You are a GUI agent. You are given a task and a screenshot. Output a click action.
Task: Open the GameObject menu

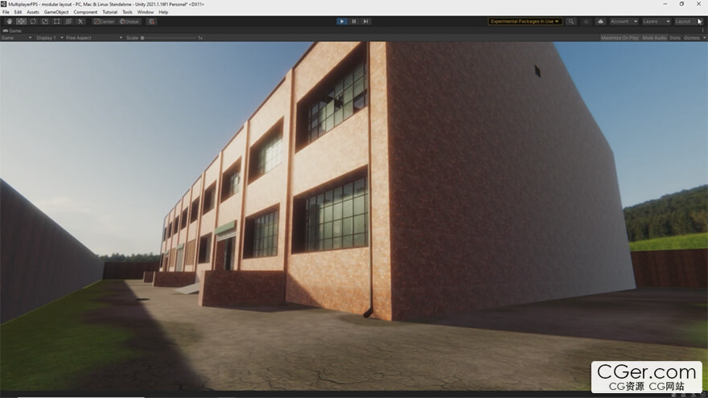point(56,13)
